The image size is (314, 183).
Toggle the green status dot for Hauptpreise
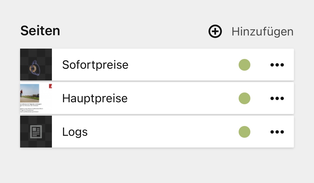coord(245,98)
